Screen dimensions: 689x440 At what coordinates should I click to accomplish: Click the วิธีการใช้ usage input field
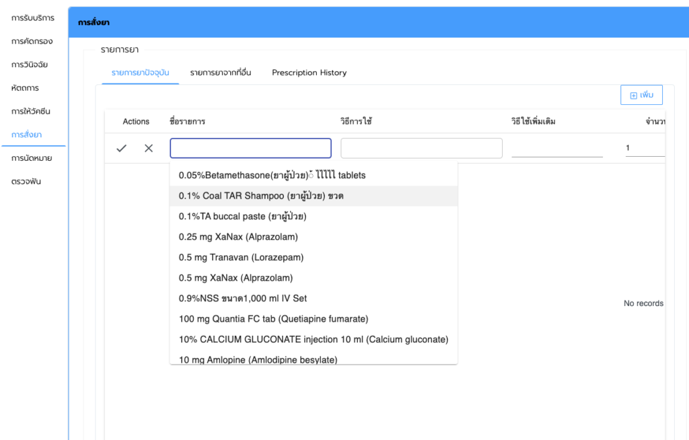[x=421, y=148]
